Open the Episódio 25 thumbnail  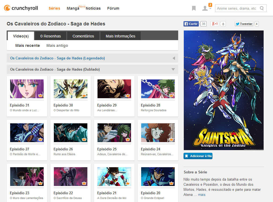[114, 133]
